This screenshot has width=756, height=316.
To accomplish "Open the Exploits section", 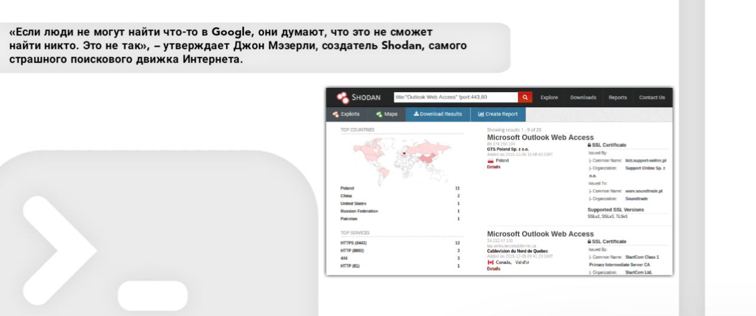I will pyautogui.click(x=346, y=114).
